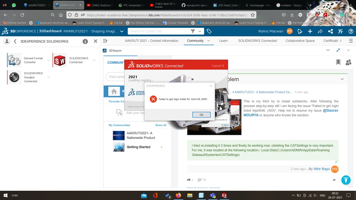The width and height of the screenshot is (356, 200).
Task: Open the tools icon in the top bar
Action: click(340, 31)
